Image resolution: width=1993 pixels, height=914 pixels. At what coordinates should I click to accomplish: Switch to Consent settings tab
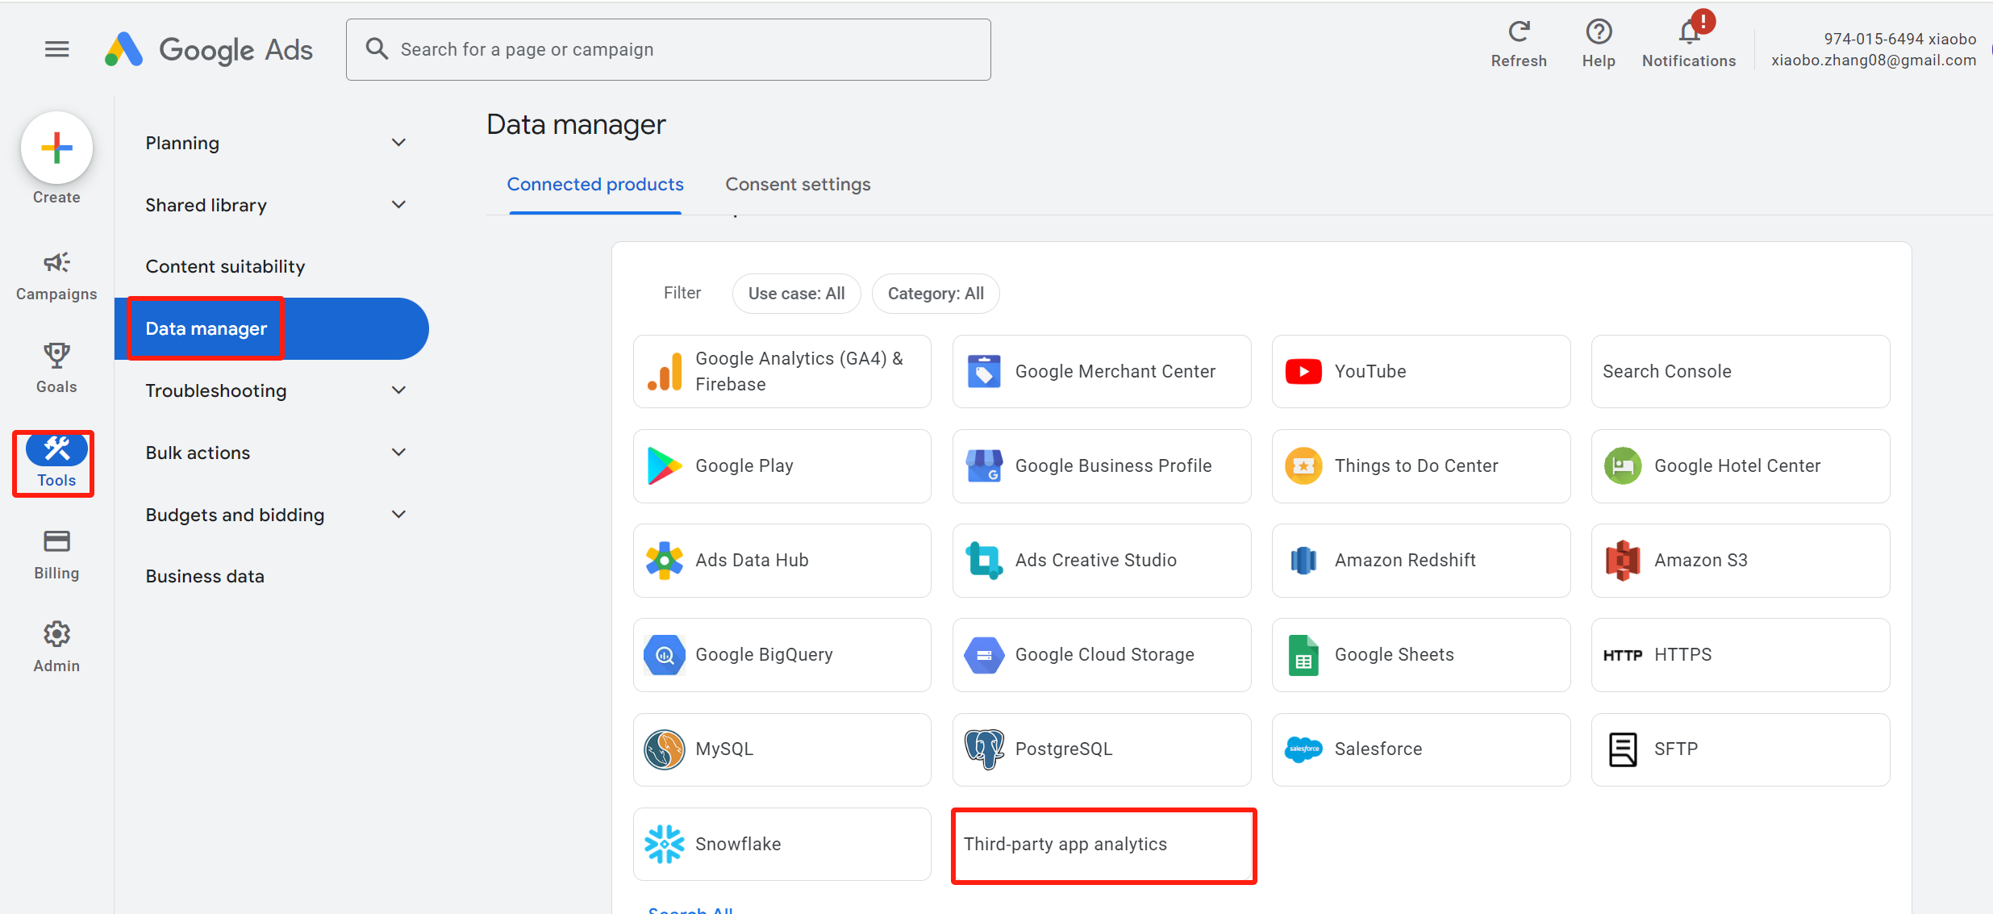point(798,185)
